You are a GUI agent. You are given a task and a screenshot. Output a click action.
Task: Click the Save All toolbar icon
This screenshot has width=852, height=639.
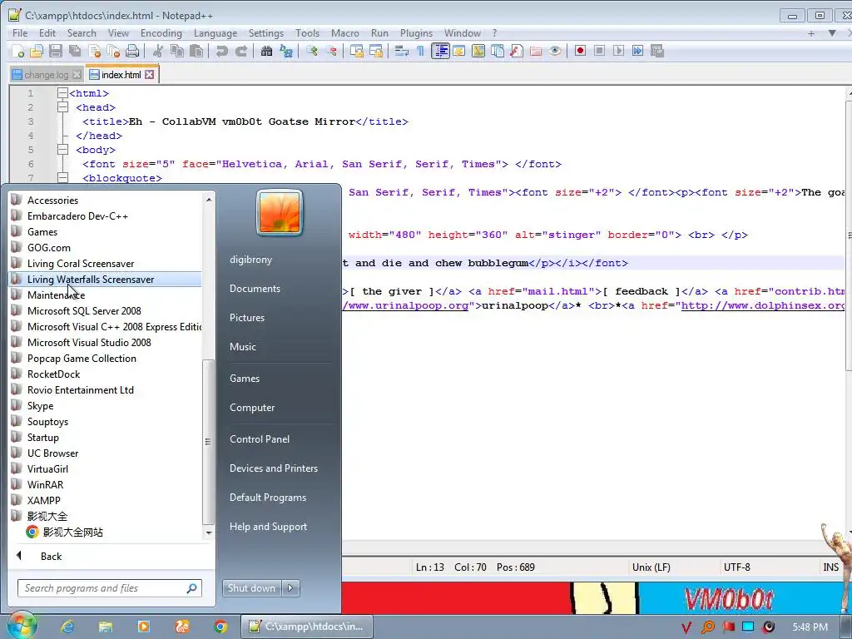click(75, 51)
